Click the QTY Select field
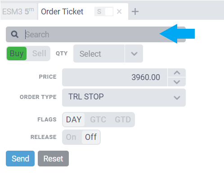224x179 pixels. [99, 54]
